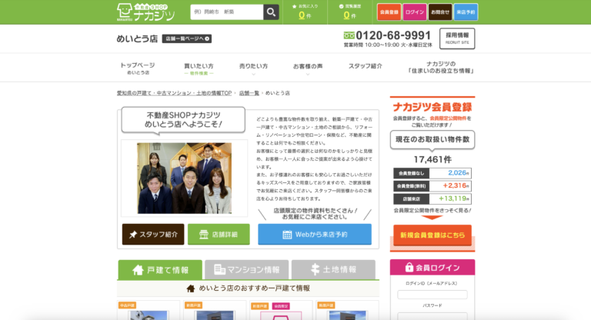Click 現在のお取扱い物件数 label
Viewport: 591px width, 320px height.
click(432, 139)
